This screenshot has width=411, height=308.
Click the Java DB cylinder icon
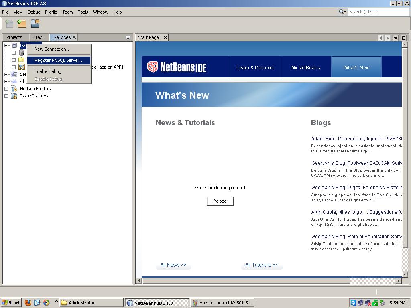tap(22, 53)
